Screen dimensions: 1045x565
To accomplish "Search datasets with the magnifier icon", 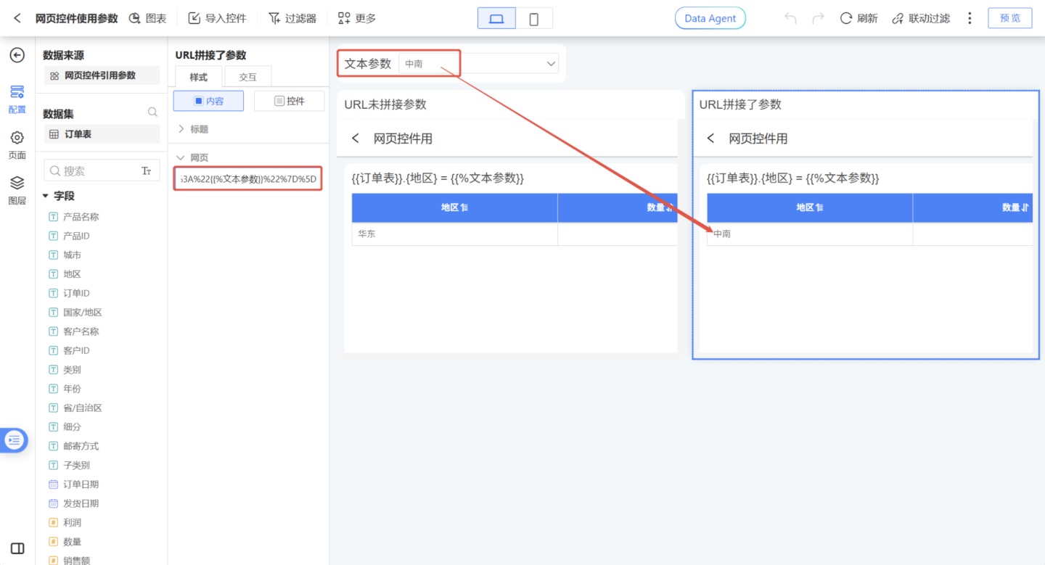I will (152, 112).
